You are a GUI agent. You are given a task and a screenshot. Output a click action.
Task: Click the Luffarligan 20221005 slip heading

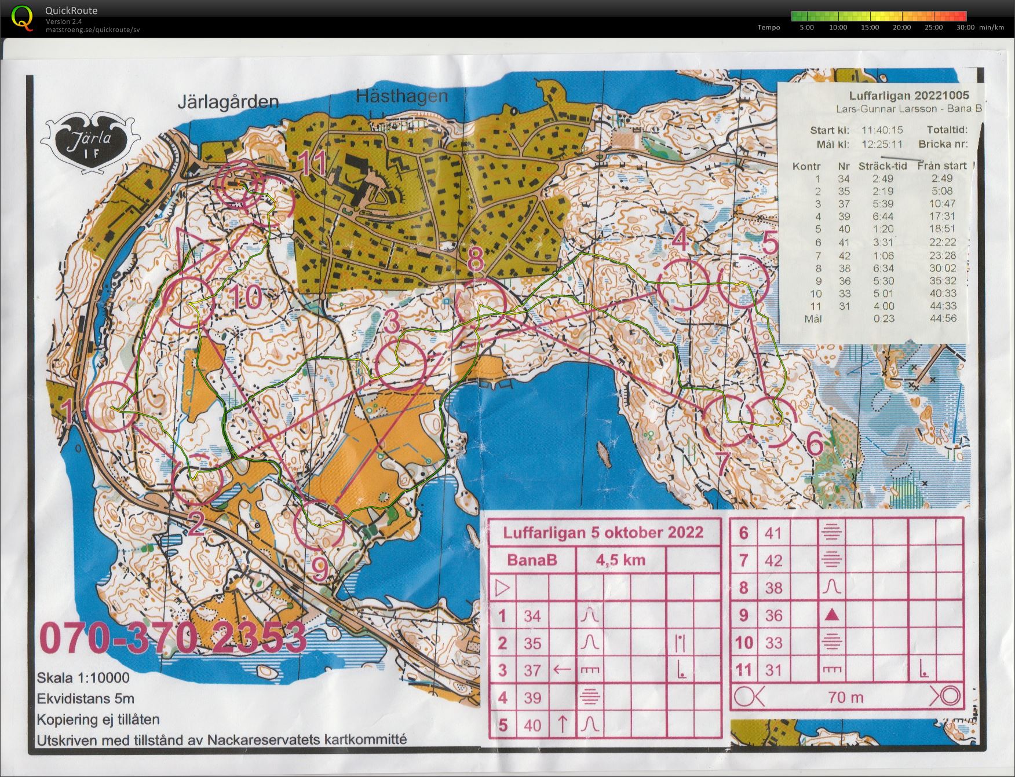[x=909, y=96]
